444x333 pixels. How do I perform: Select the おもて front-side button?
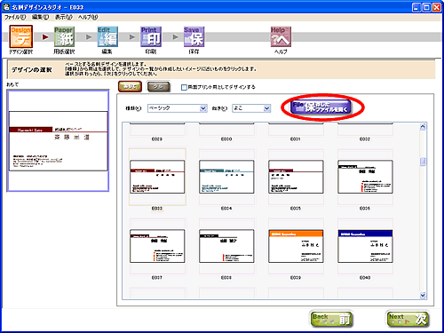click(x=130, y=87)
